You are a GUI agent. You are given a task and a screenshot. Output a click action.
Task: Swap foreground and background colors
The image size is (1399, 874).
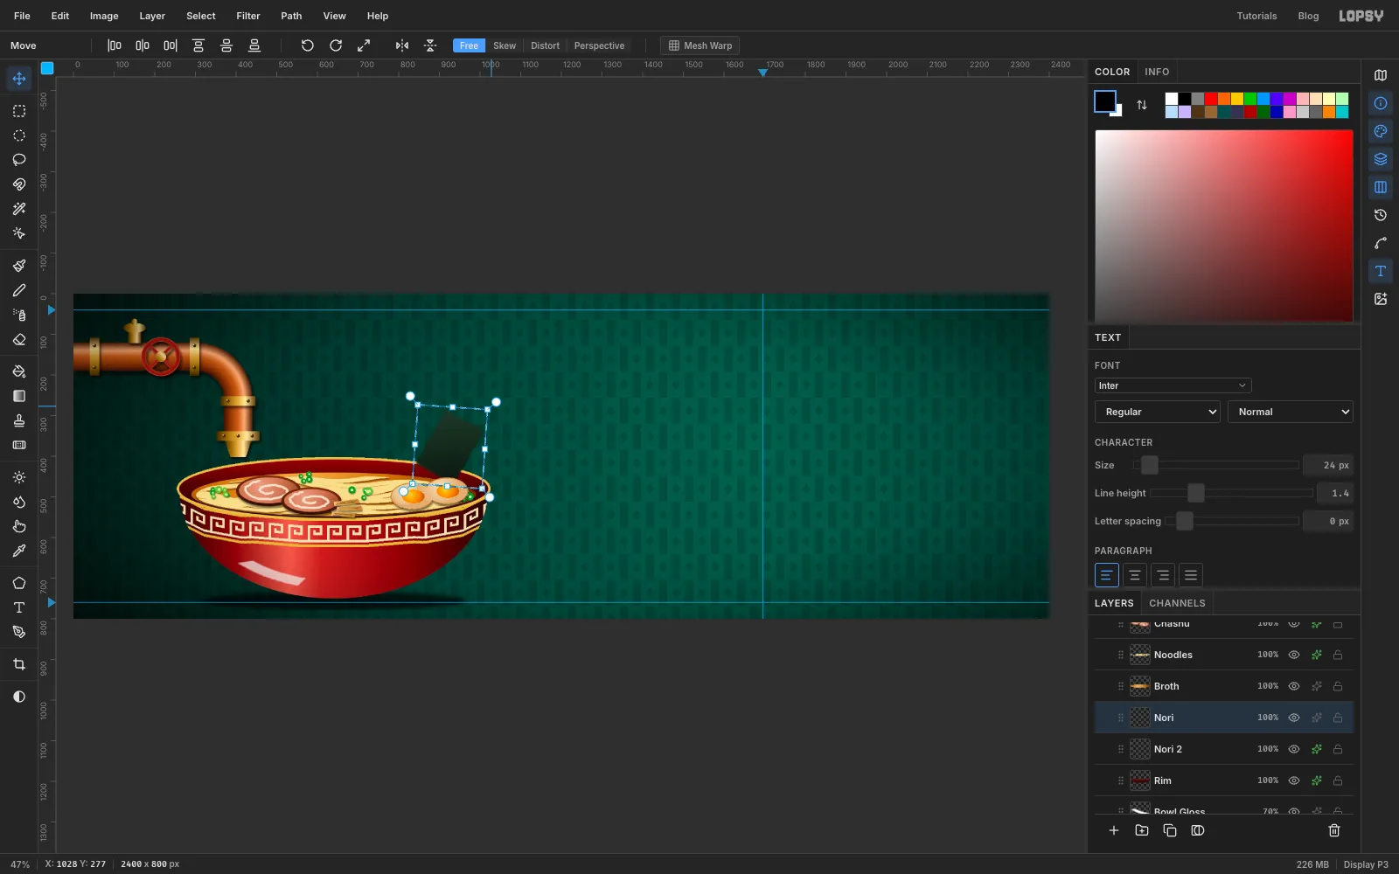1142,105
